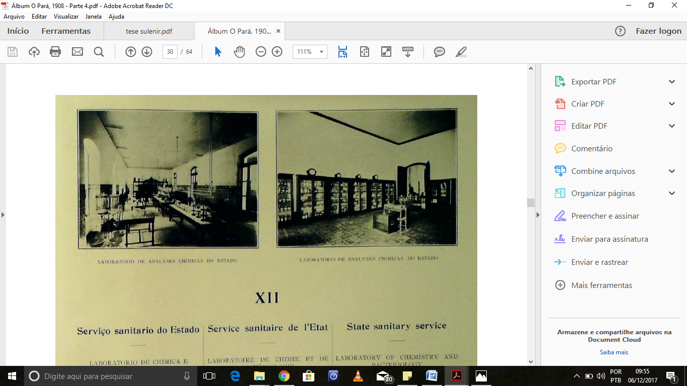Click the Save file icon

point(13,52)
